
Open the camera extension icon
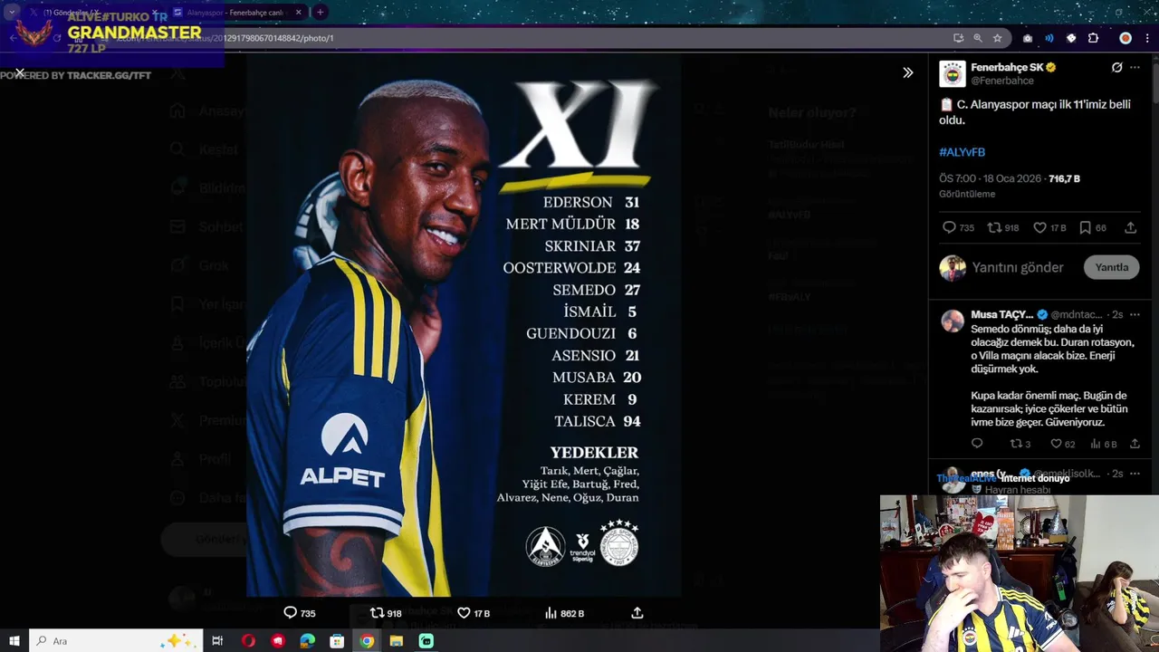click(1028, 38)
